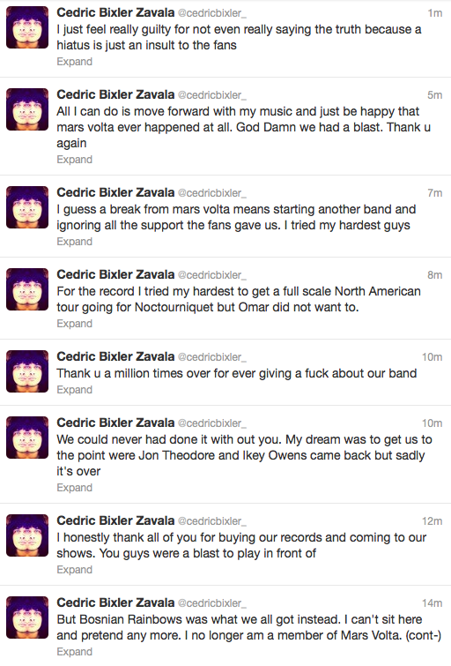Image resolution: width=451 pixels, height=666 pixels.
Task: Expand the tweet mentioning Omar
Action: (75, 324)
